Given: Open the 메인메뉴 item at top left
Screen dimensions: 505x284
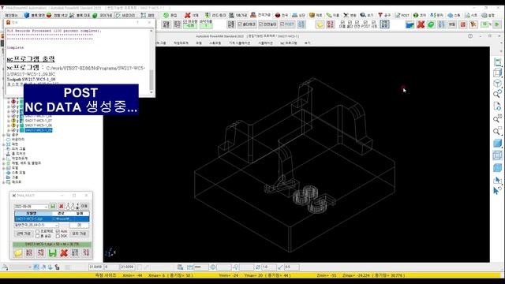Looking at the screenshot, I should pos(12,15).
